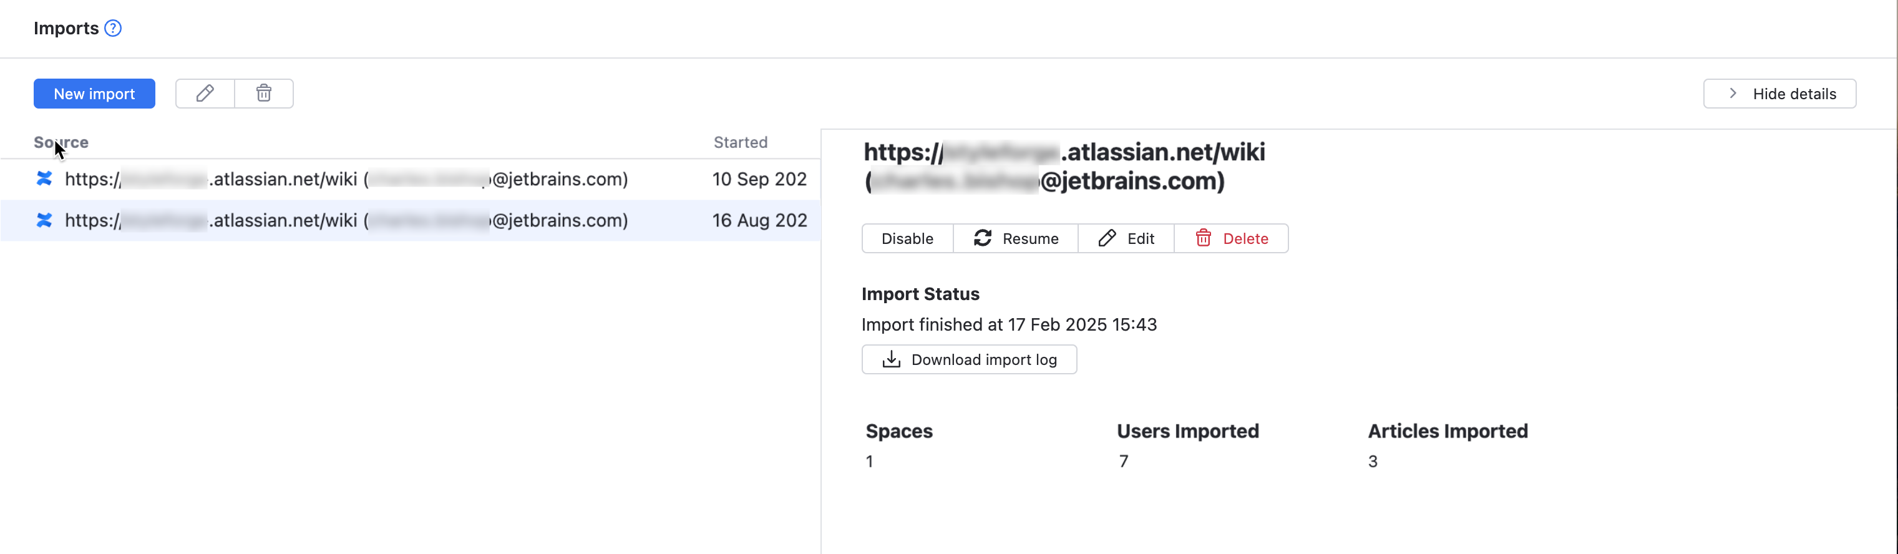1898x554 pixels.
Task: Click the Resume button label
Action: 1030,239
